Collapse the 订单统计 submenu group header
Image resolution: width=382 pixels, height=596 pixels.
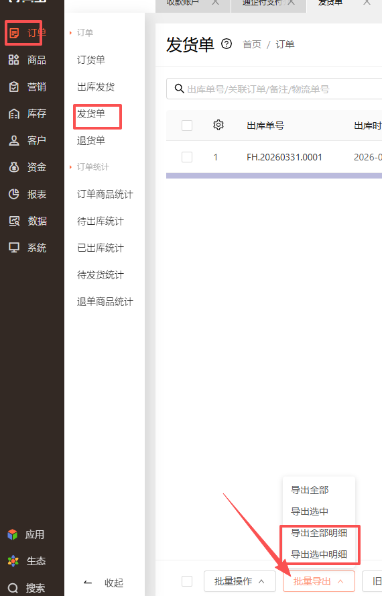[x=89, y=167]
